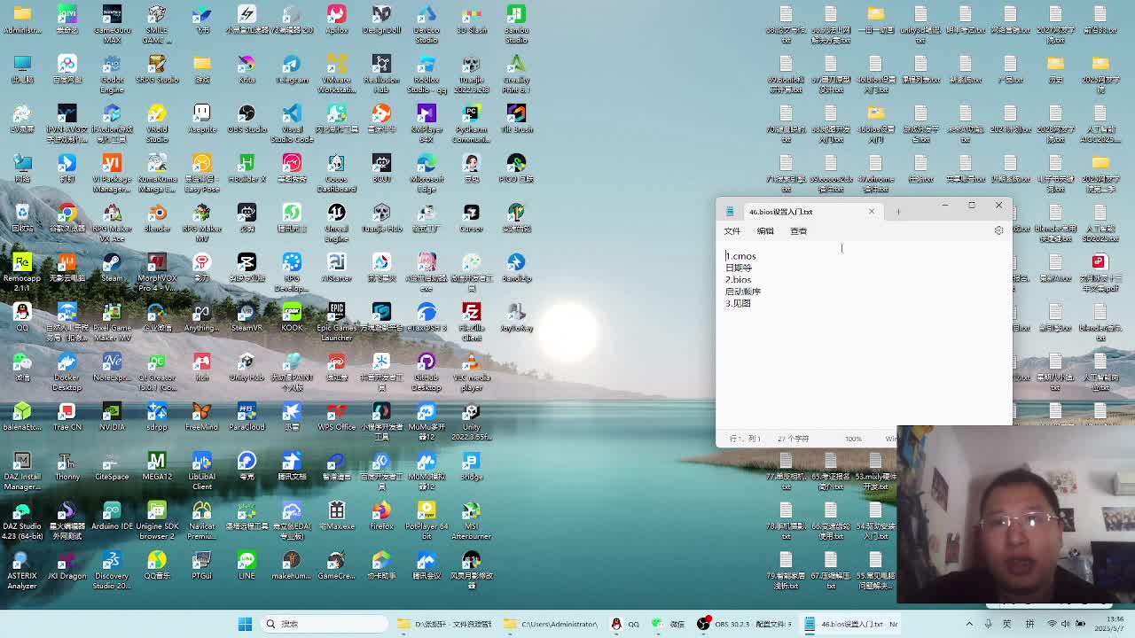
Task: Select the Firefox desktop icon
Action: tap(381, 511)
